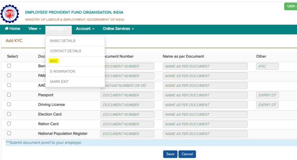
Task: Click the Driving License label
Action: click(52, 105)
